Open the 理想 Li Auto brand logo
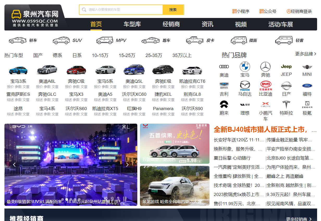Screen dimensions: 321x221 point(245,105)
